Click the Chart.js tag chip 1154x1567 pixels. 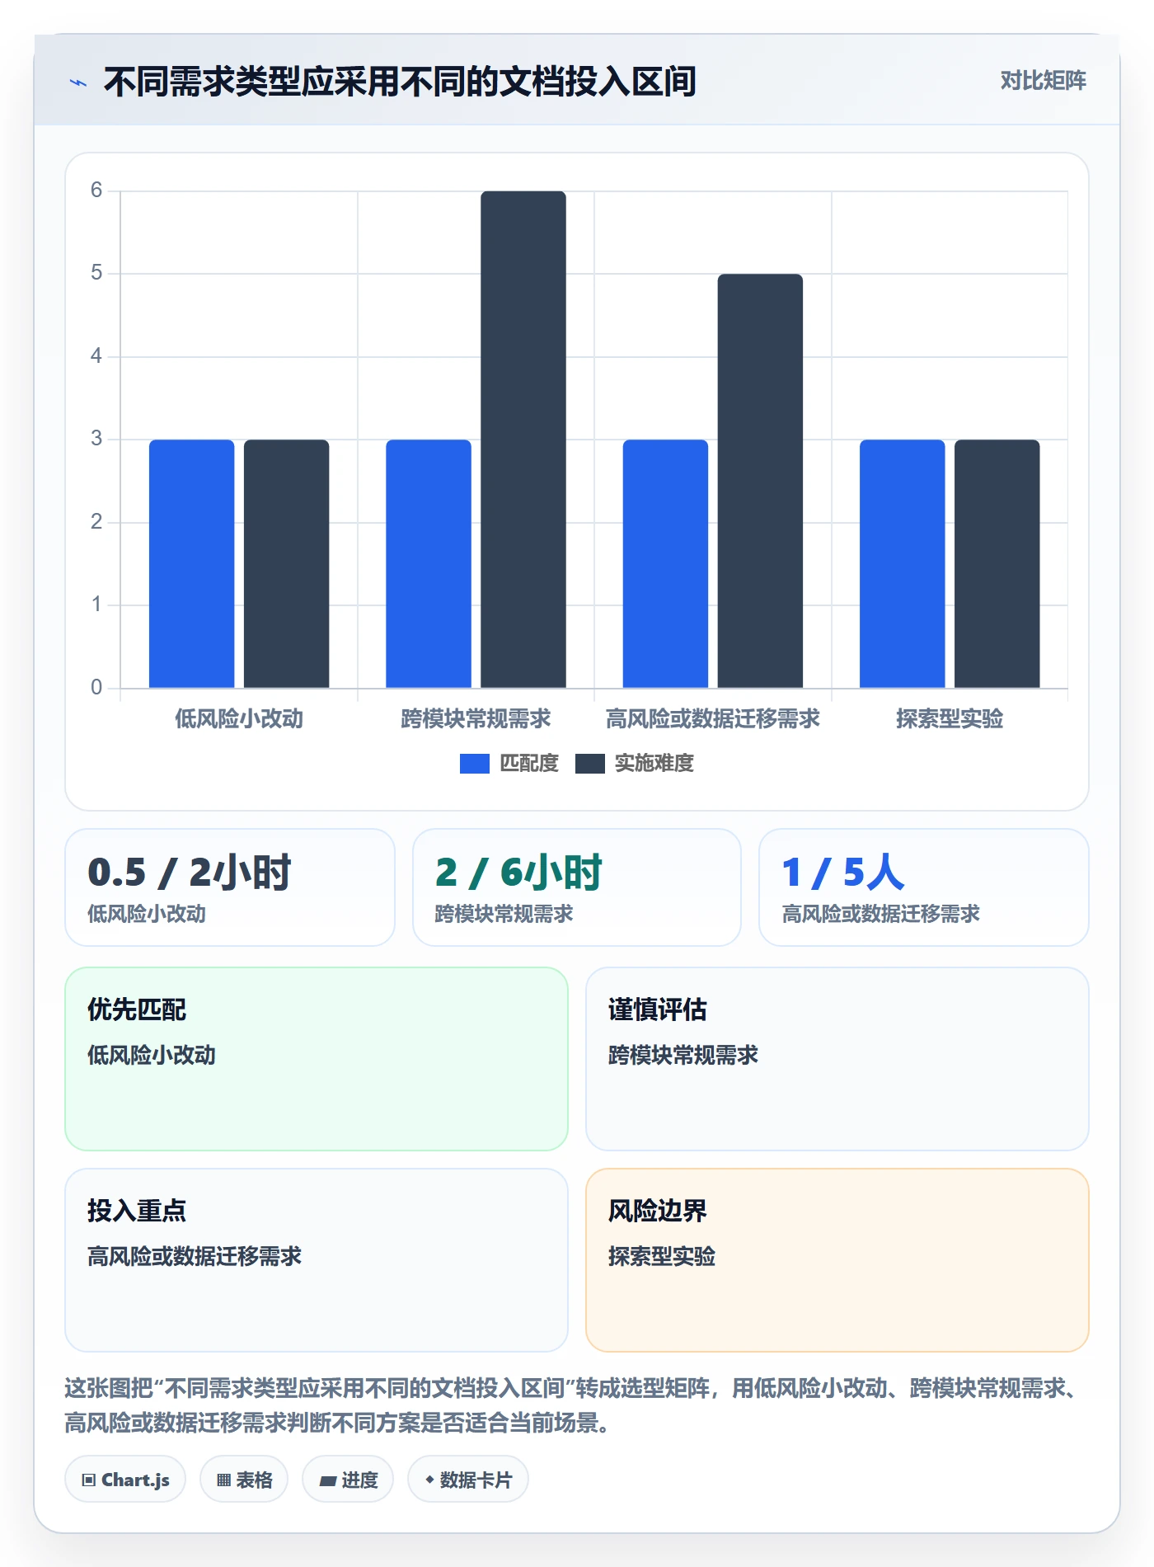125,1480
